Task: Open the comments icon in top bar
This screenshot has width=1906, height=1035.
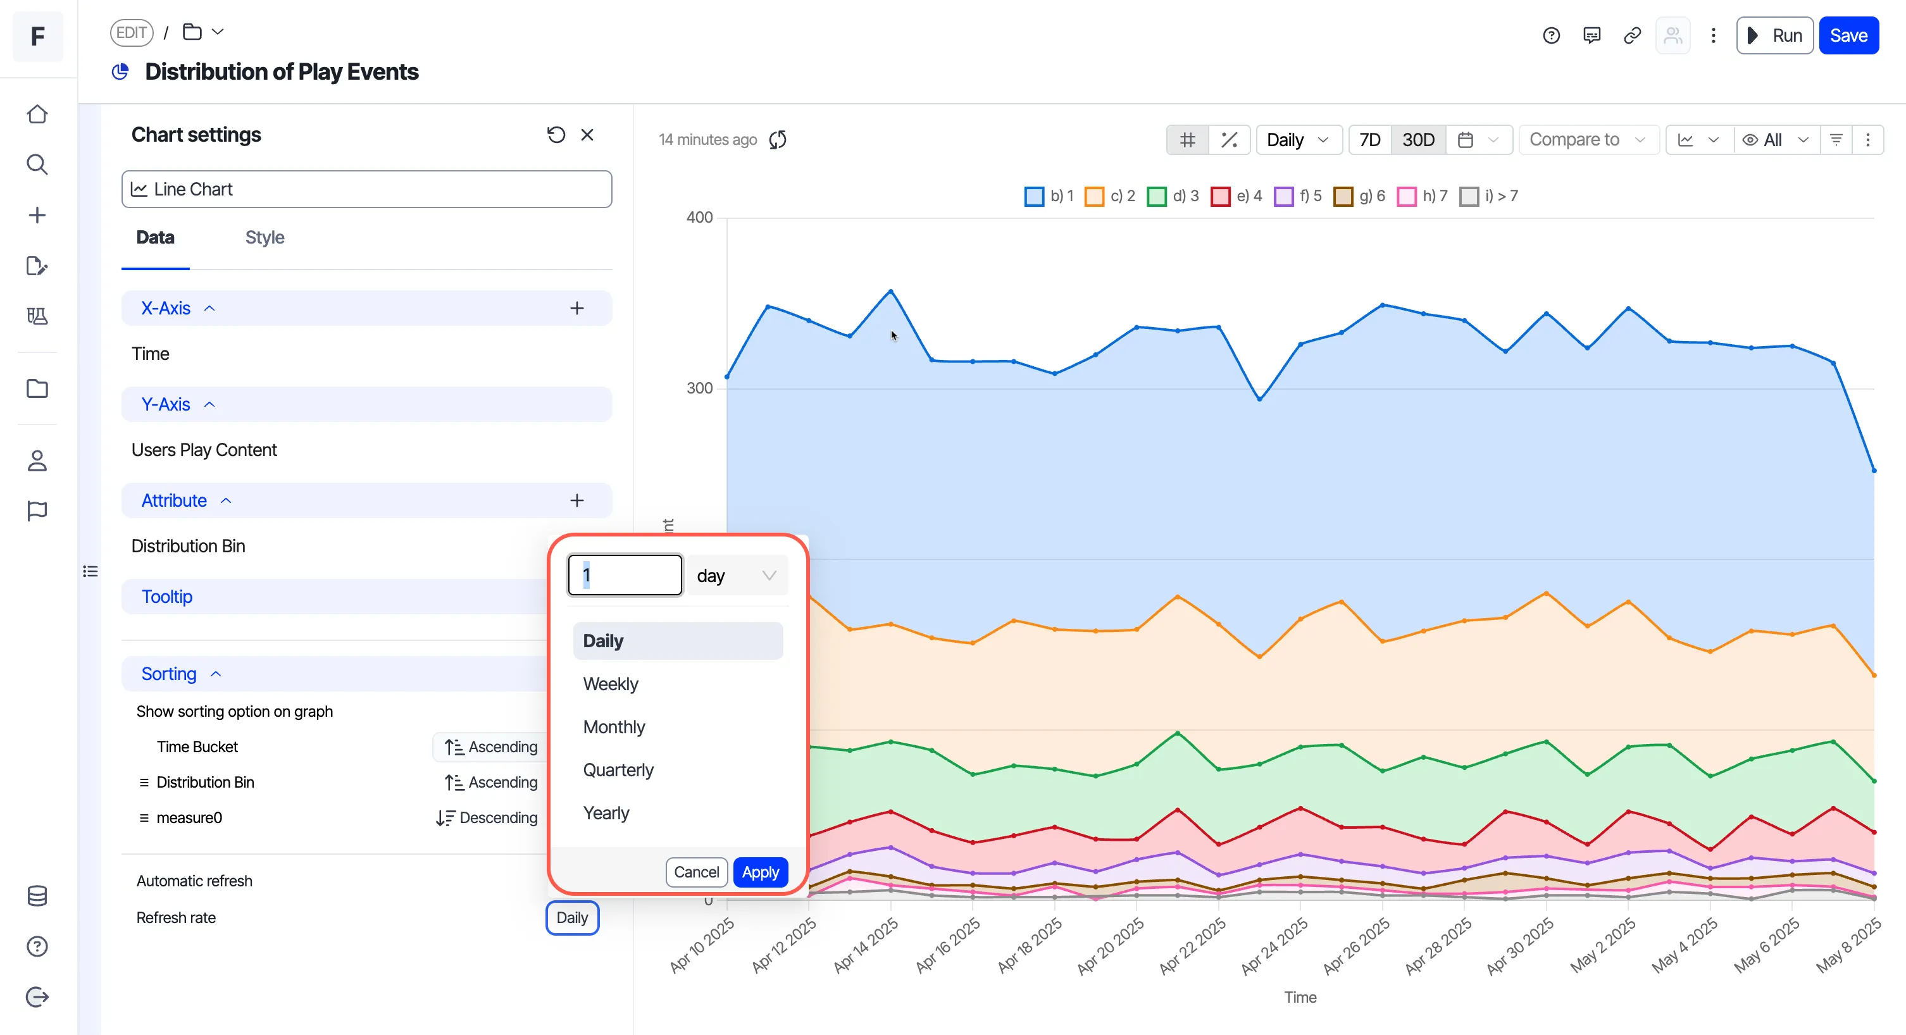Action: (x=1591, y=35)
